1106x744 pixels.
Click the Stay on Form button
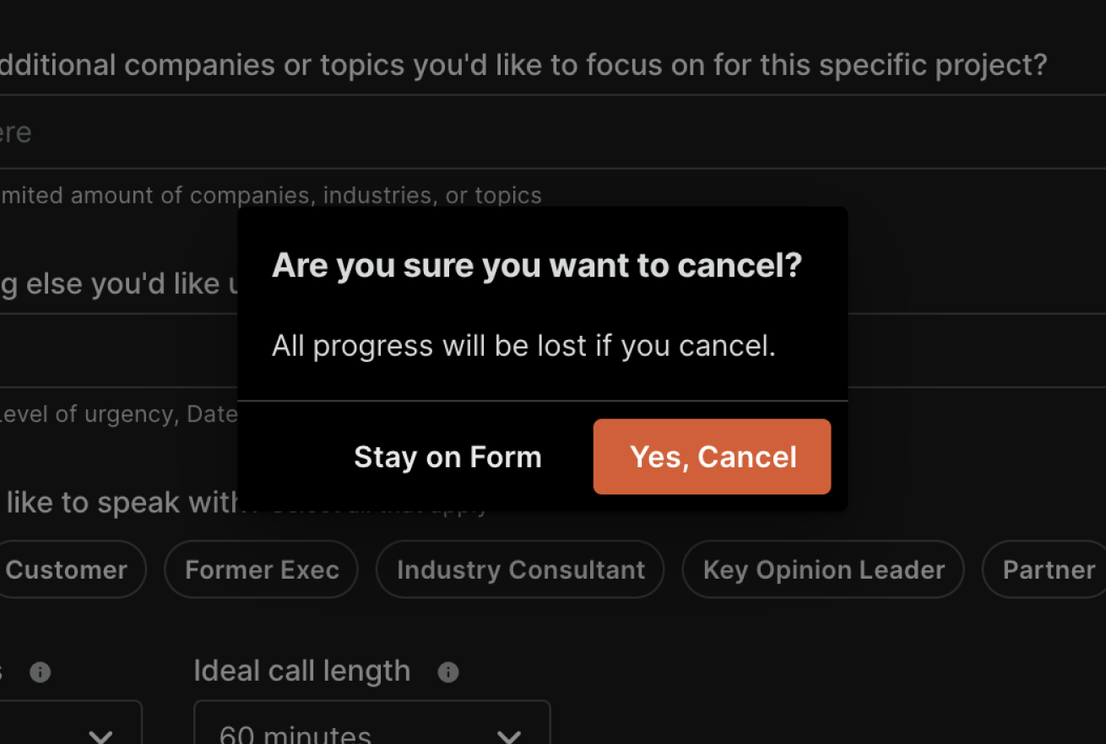(447, 457)
